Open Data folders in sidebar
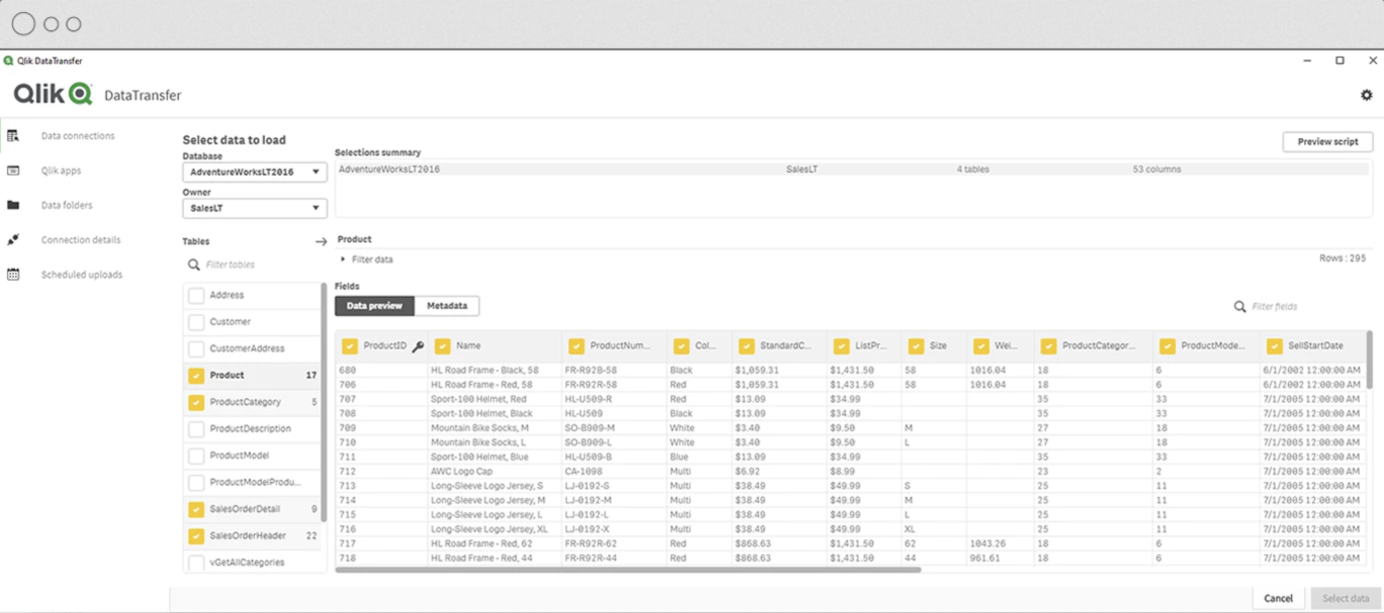Viewport: 1384px width, 613px height. pos(67,205)
